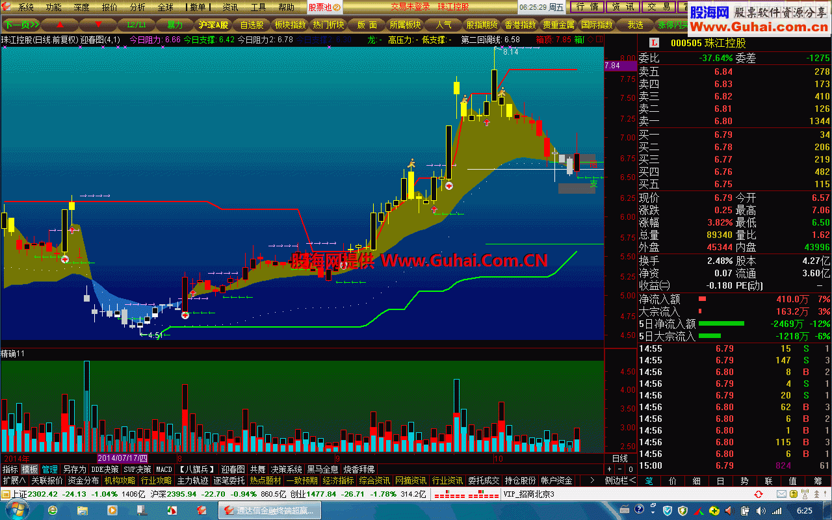Select the 沪深A股 toolbar button

pos(214,25)
